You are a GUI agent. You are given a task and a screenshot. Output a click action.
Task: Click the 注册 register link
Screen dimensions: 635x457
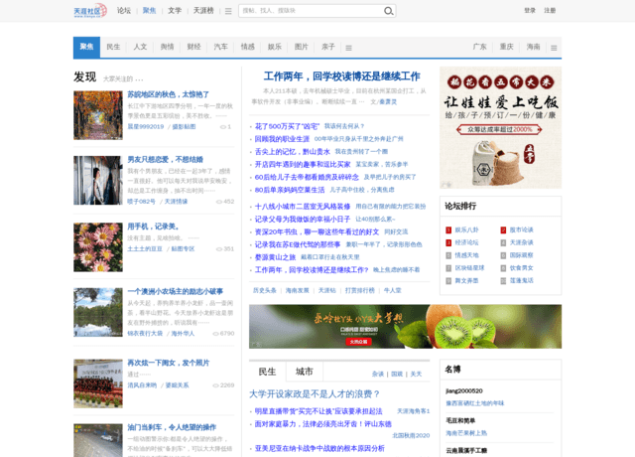tap(550, 11)
